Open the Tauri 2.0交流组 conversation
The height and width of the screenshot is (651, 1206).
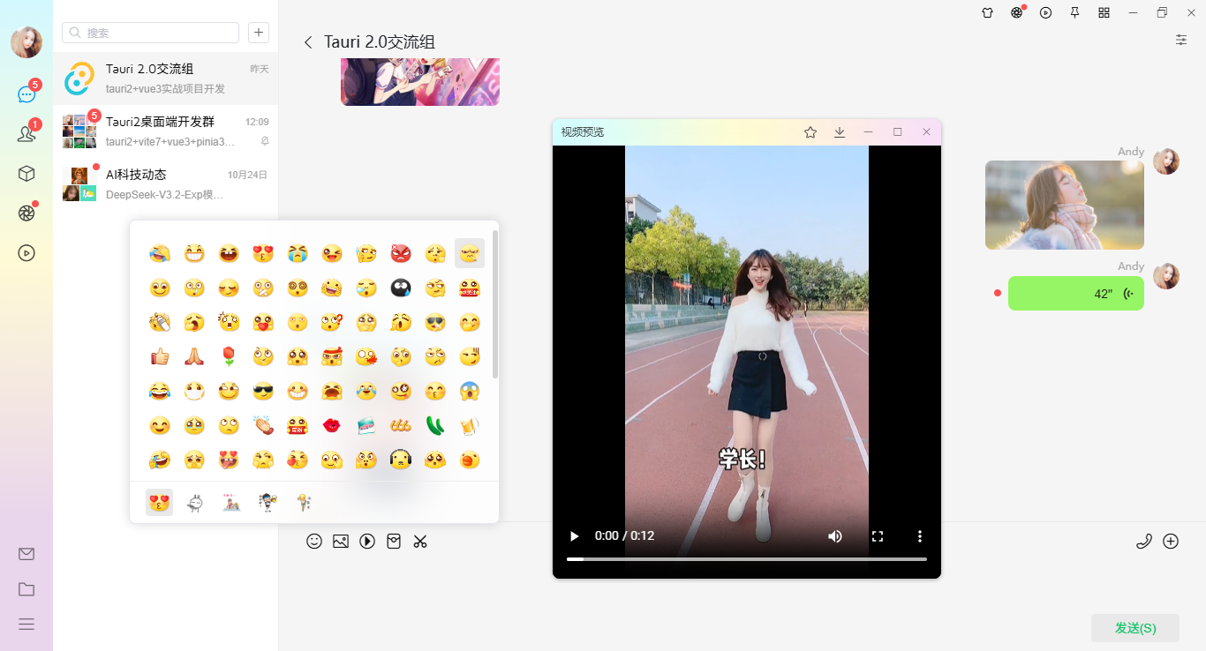166,79
